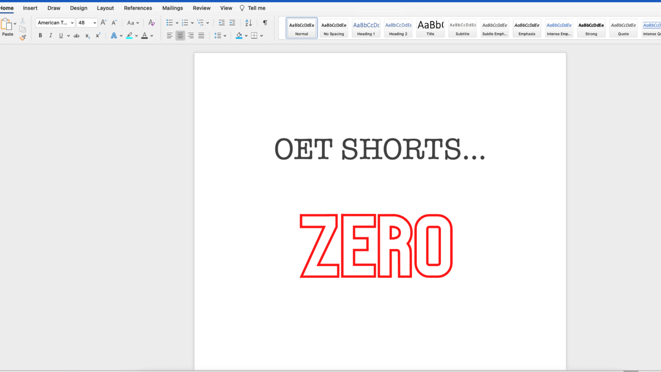The width and height of the screenshot is (661, 372).
Task: Open the Mailings tab
Action: (172, 8)
